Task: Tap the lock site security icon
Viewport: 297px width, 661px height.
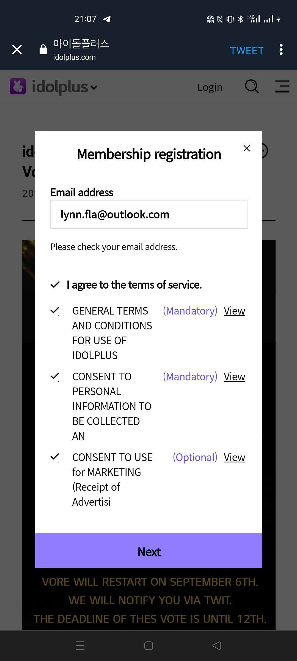Action: [x=43, y=50]
